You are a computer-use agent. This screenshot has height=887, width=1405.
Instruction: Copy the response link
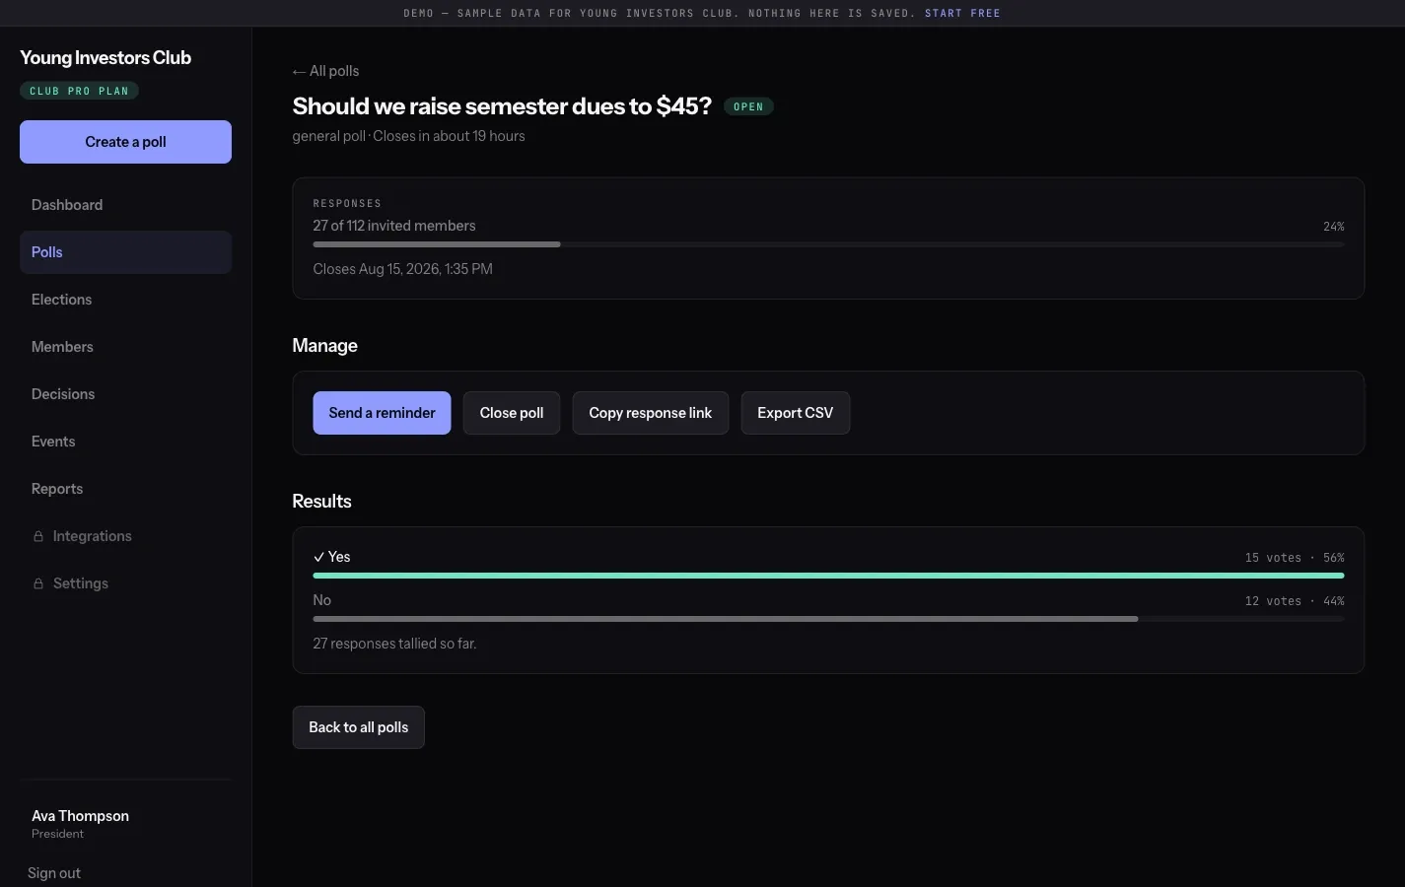(651, 413)
